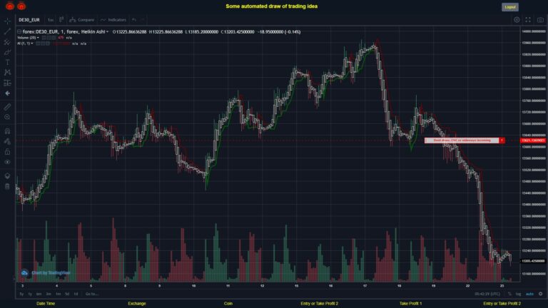The height and width of the screenshot is (308, 548).
Task: Open price scale settings gear at bottom right
Action: pos(541,294)
